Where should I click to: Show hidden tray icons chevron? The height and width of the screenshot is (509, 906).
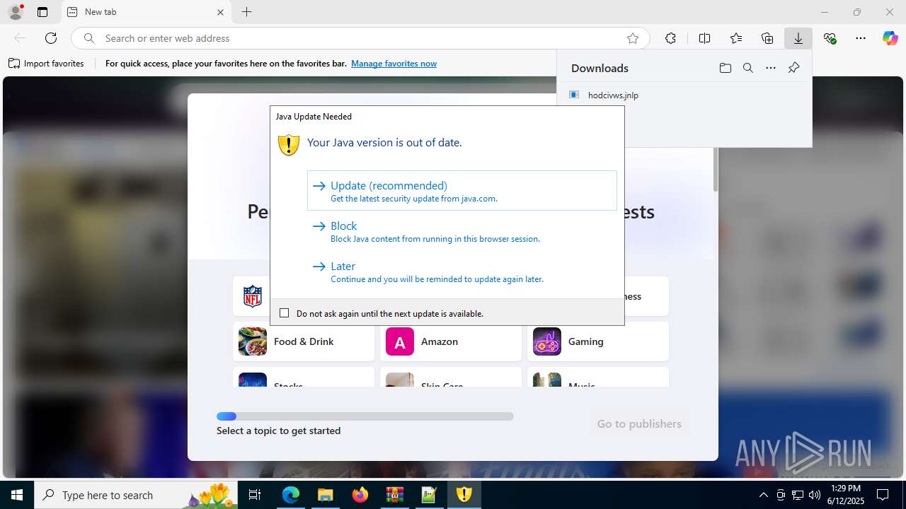point(763,495)
